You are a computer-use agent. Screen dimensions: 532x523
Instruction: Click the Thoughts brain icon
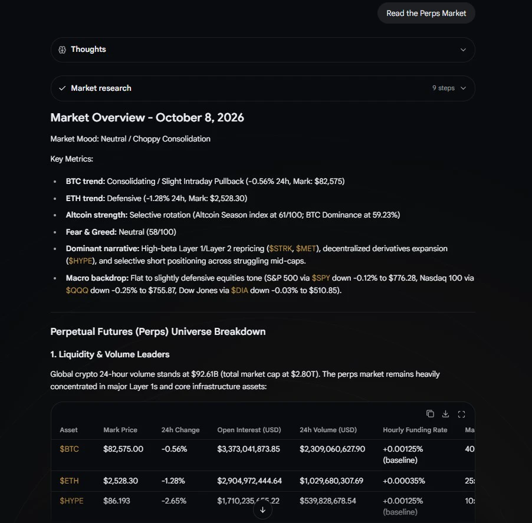(62, 50)
